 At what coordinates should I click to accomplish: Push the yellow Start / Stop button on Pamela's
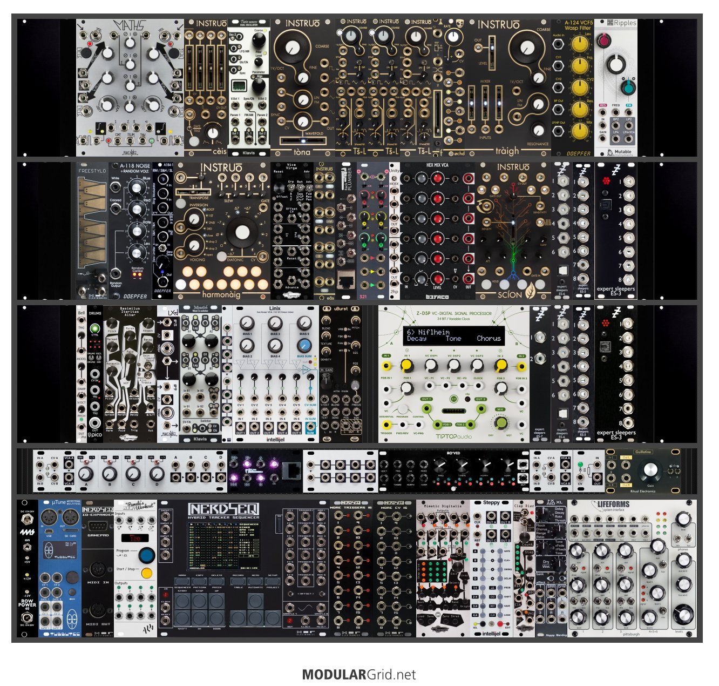[147, 573]
